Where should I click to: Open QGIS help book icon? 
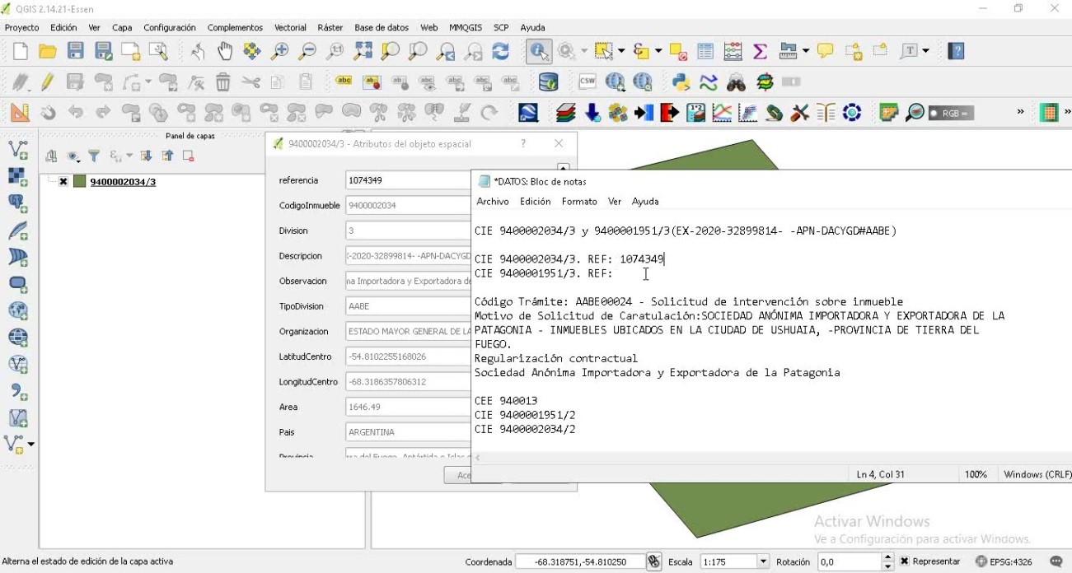[956, 52]
